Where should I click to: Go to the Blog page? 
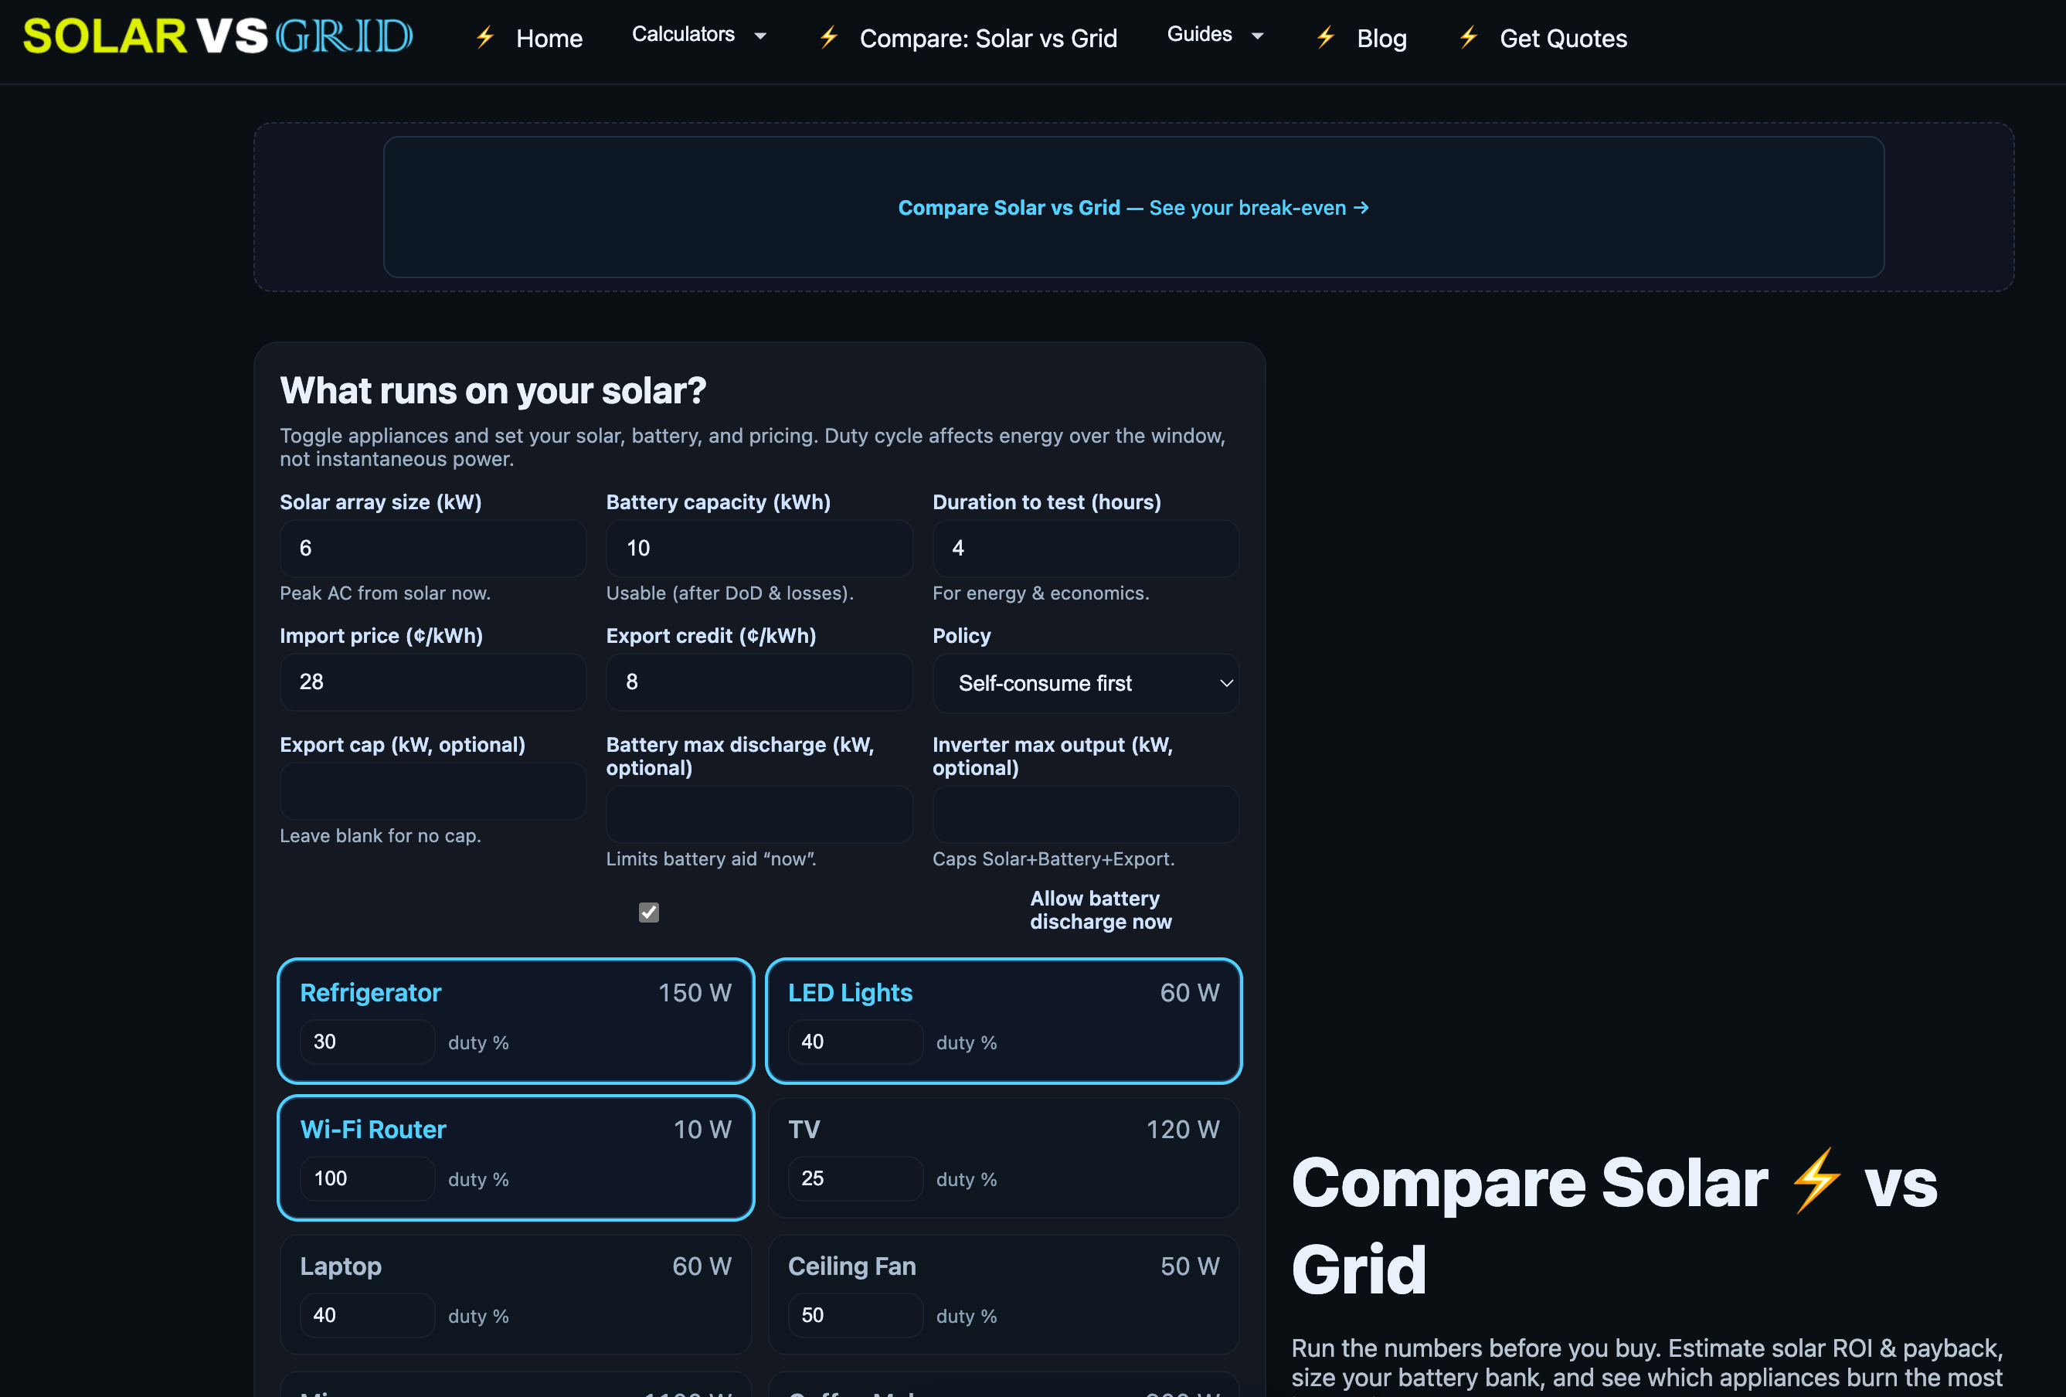[1381, 38]
